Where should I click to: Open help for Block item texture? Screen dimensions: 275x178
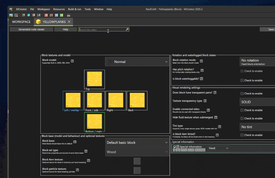point(89,160)
